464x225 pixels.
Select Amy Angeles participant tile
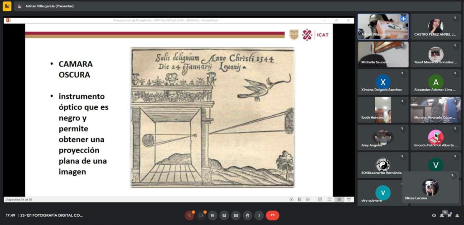point(383,138)
